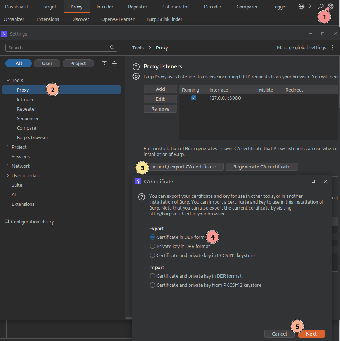Image resolution: width=340 pixels, height=341 pixels.
Task: Expand the Extensions settings section
Action: click(x=8, y=204)
